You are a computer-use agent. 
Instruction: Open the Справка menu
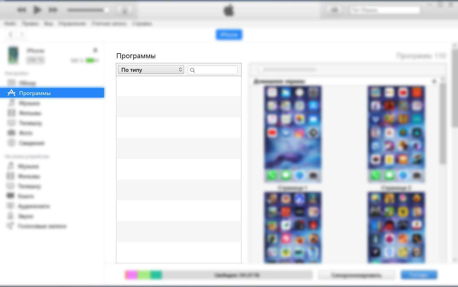(x=142, y=24)
